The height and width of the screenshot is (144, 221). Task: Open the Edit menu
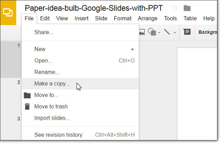45,18
